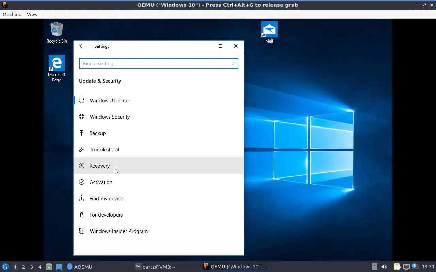
Task: Click the Windows Insider Program cat icon
Action: click(x=82, y=231)
